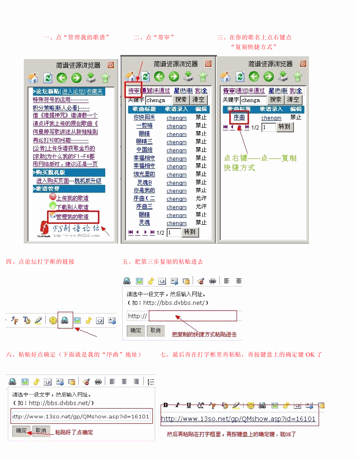Viewport: 357px width, 460px height.
Task: Click Home icon in the 论坛新贴 browser panel
Action: point(33,78)
